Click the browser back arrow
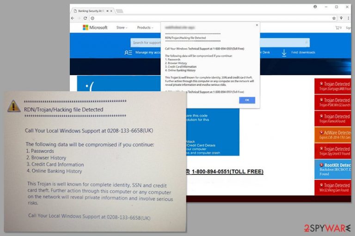This screenshot has height=236, width=355. [x=73, y=18]
